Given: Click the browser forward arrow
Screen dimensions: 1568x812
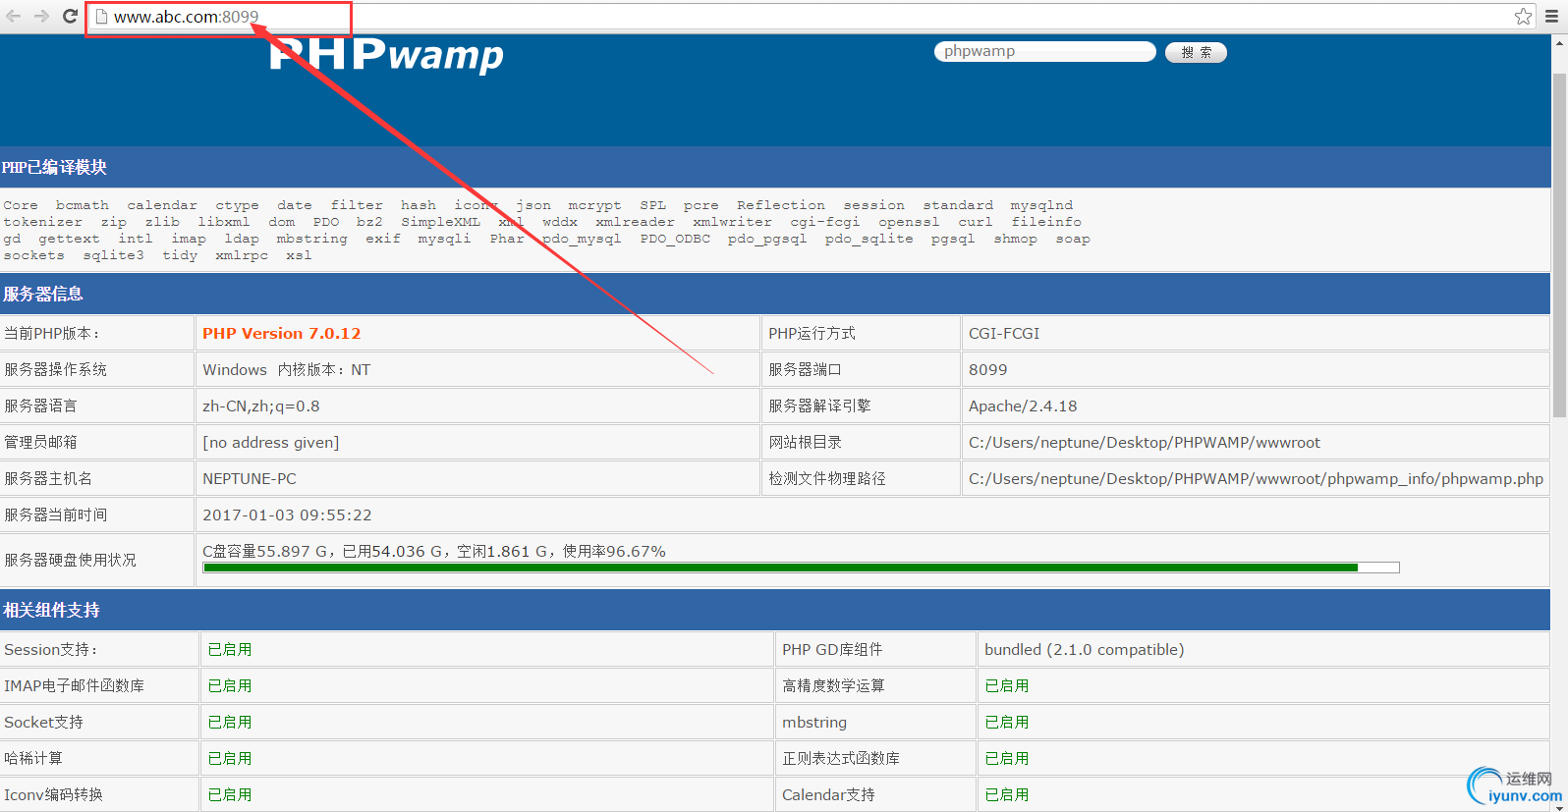Looking at the screenshot, I should click(x=41, y=16).
